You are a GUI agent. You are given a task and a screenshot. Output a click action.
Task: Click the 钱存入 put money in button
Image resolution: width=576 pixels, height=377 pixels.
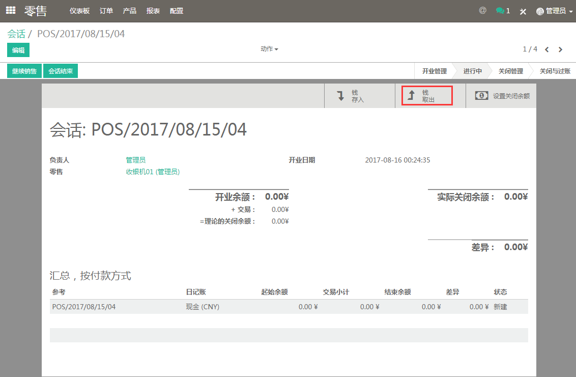(360, 96)
